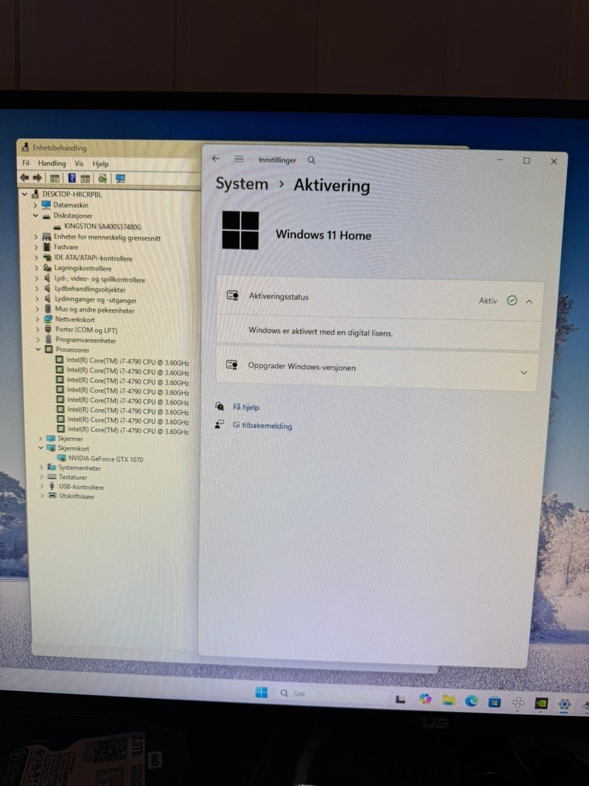Image resolution: width=589 pixels, height=786 pixels.
Task: Select Programvareenheter row
Action: coord(86,340)
